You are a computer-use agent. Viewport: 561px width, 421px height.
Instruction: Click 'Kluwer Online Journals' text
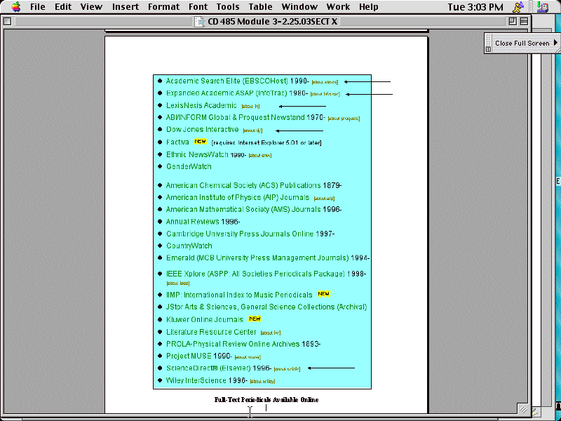click(x=205, y=319)
